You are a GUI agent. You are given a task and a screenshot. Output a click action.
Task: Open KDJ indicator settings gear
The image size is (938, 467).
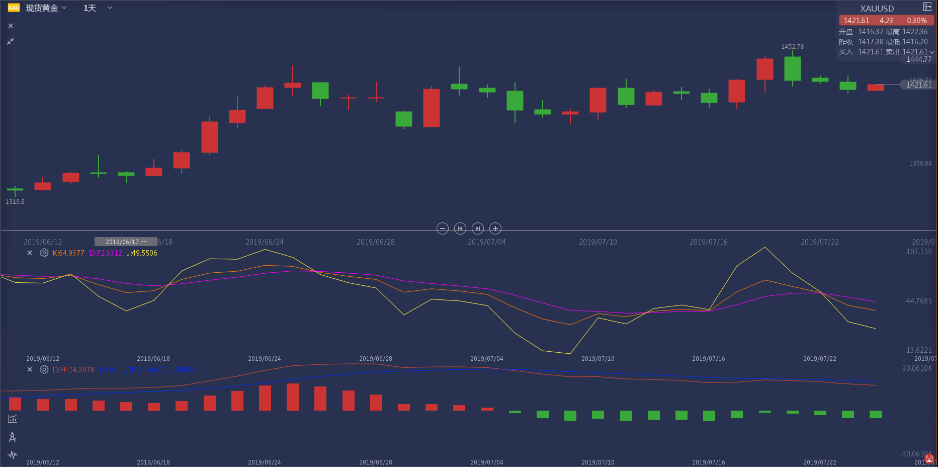coord(44,253)
